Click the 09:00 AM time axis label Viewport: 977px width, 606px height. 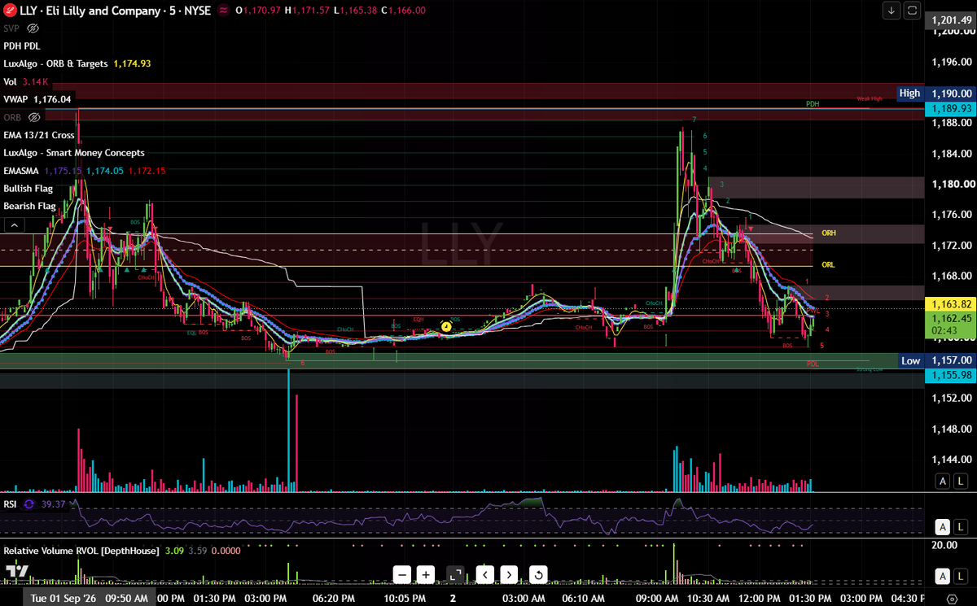point(657,598)
